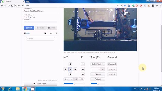This screenshot has width=162, height=91.
Task: Open Windows Start menu
Action: coord(3,89)
